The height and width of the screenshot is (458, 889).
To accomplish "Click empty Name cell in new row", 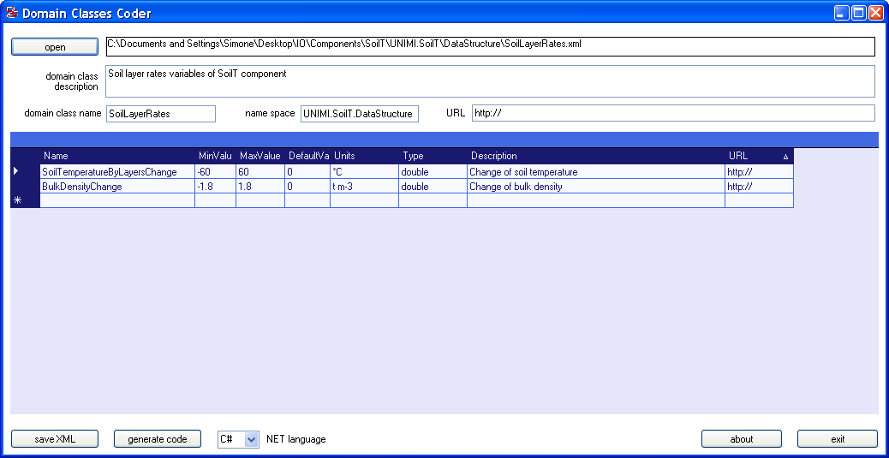I will pyautogui.click(x=117, y=200).
